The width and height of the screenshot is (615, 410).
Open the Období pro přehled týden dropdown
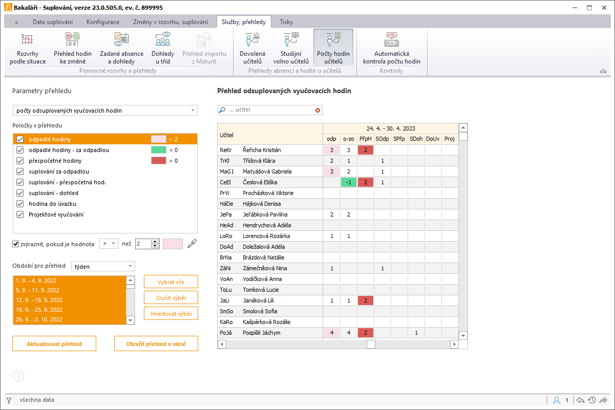[103, 266]
